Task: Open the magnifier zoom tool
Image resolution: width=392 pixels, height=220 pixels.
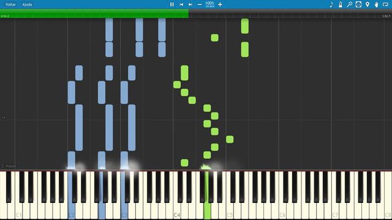Action: coord(350,4)
